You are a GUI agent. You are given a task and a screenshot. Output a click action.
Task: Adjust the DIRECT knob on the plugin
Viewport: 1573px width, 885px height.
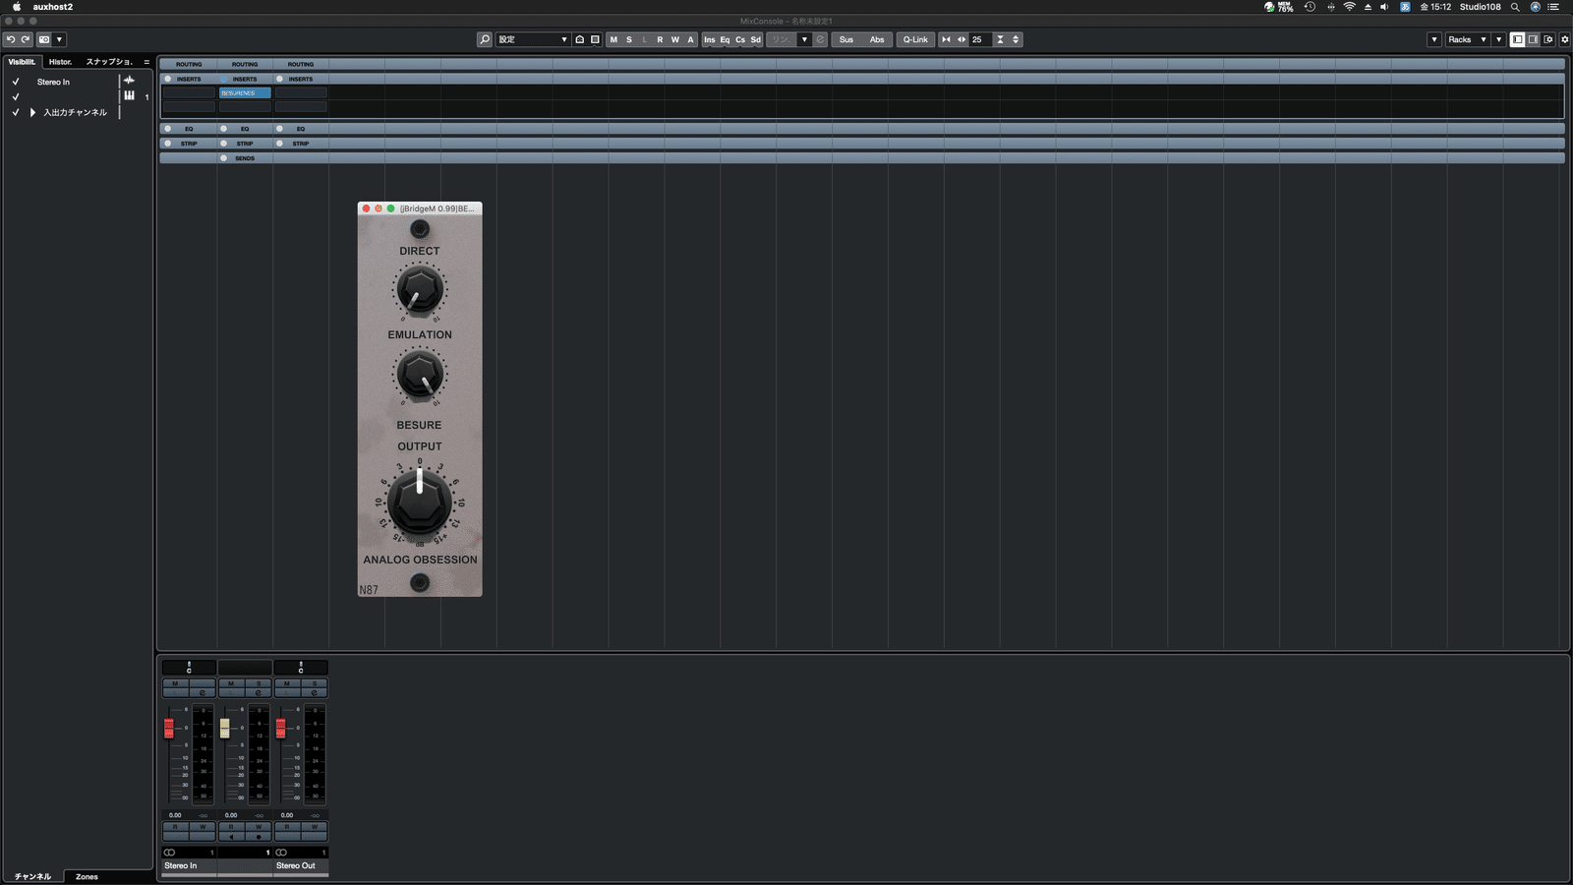(x=420, y=290)
